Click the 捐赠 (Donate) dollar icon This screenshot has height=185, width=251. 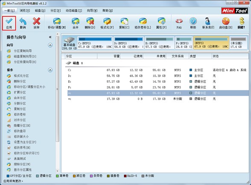[x=242, y=21]
